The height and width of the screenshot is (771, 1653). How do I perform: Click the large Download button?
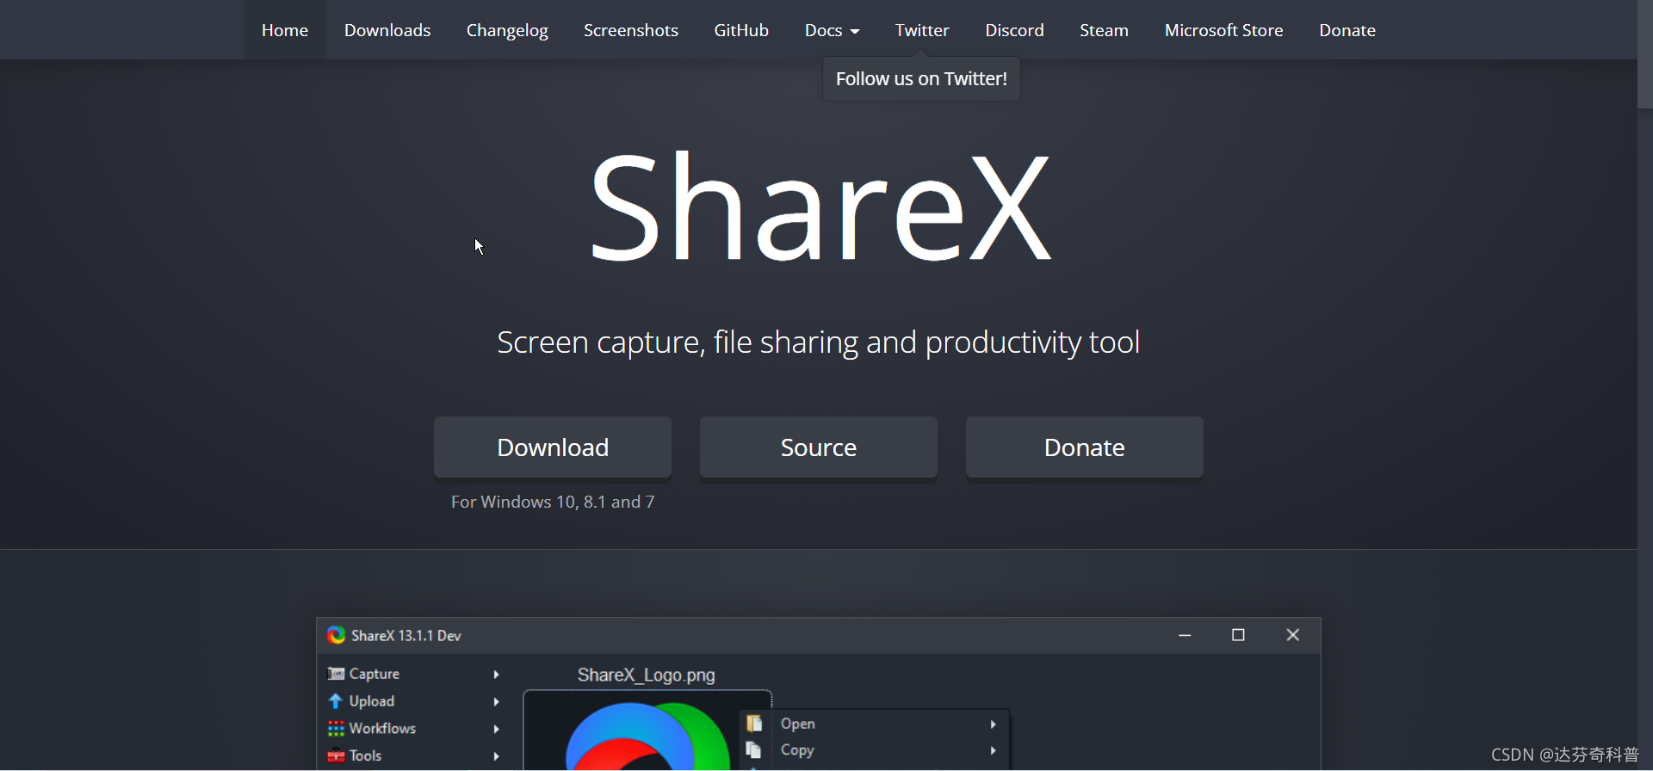(553, 447)
